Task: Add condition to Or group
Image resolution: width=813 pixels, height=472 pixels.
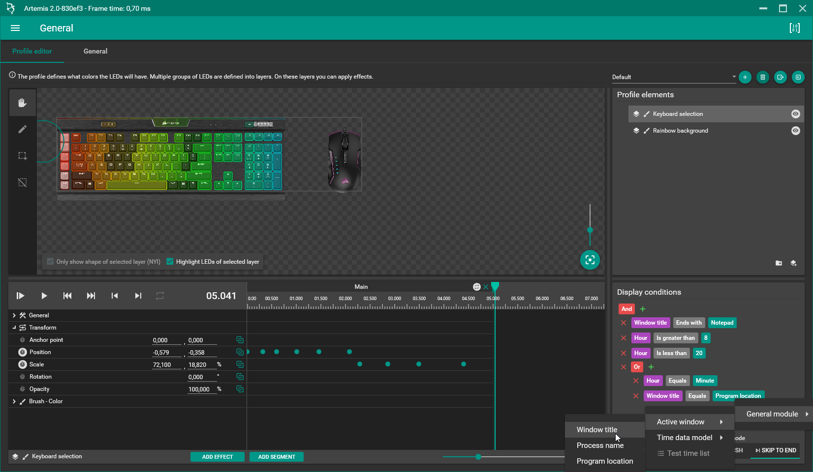Action: tap(651, 367)
